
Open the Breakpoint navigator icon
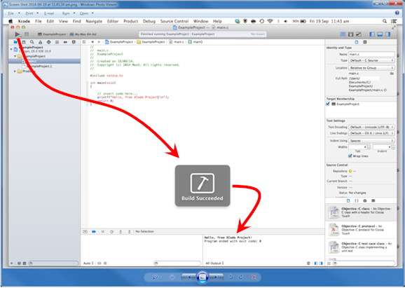65,42
